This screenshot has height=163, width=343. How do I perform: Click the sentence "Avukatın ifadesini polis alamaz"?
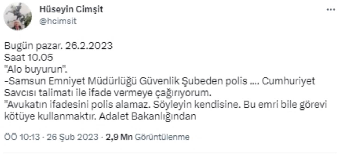(x=78, y=105)
